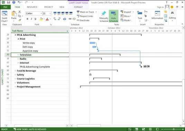The height and width of the screenshot is (131, 185).
Task: Click the Cut scissors icon
Action: [x=20, y=12]
